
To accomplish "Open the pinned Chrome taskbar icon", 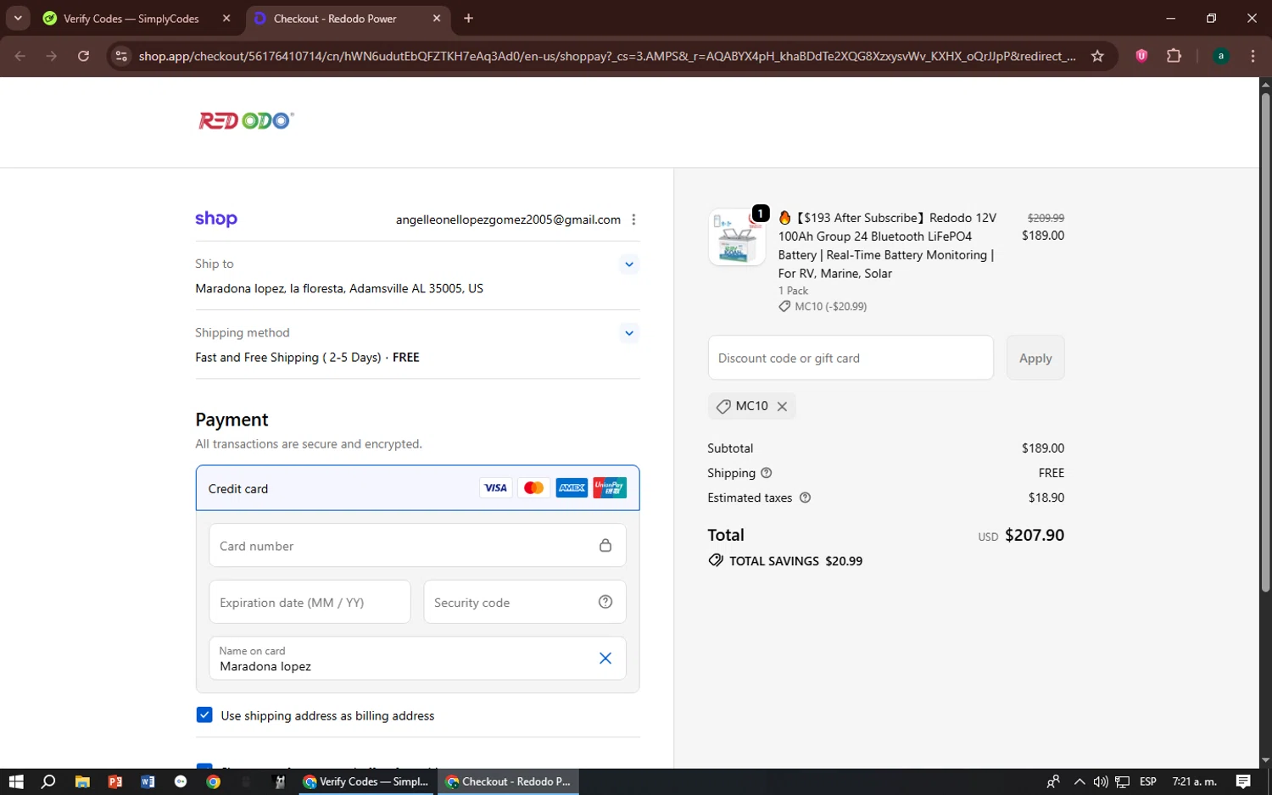I will pyautogui.click(x=214, y=781).
